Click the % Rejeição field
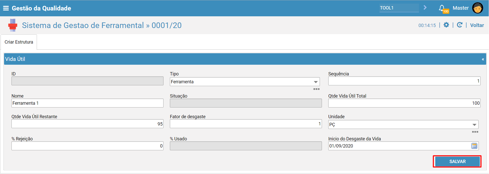 pyautogui.click(x=87, y=146)
